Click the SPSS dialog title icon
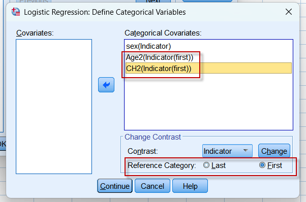Image resolution: width=306 pixels, height=202 pixels. coord(16,12)
